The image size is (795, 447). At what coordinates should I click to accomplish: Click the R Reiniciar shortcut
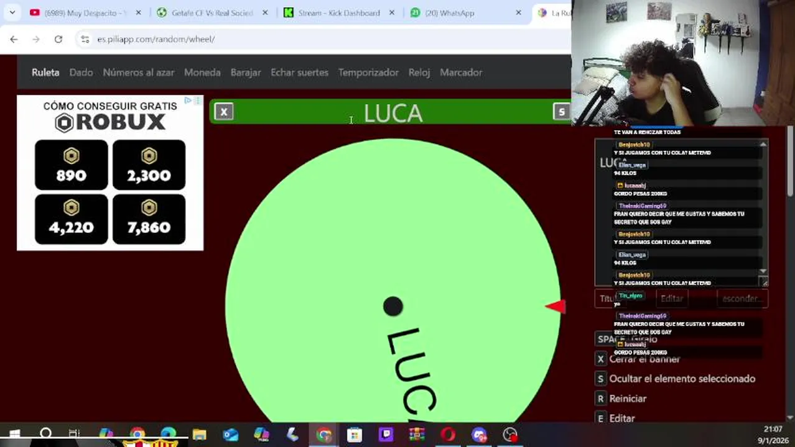(621, 399)
